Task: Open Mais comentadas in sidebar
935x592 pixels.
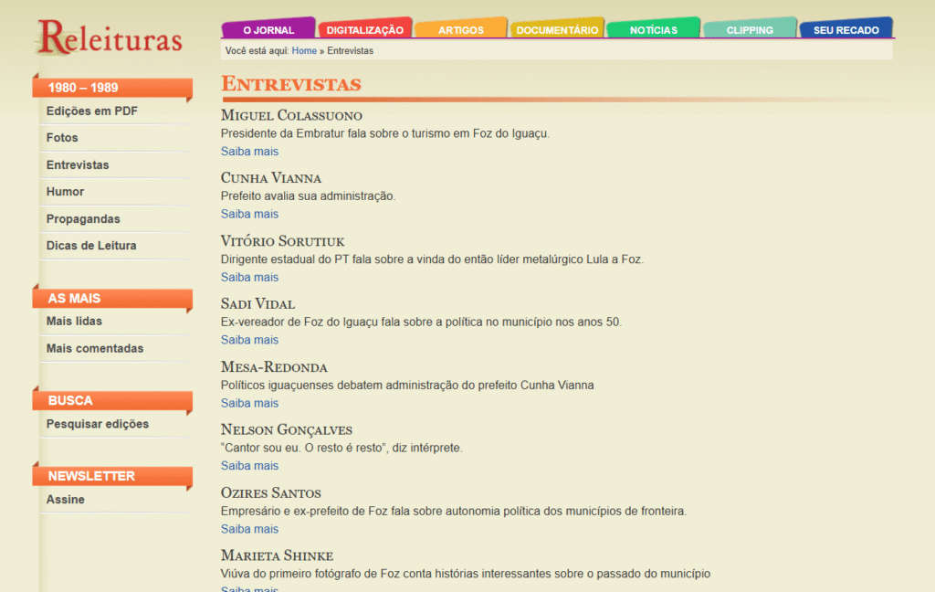Action: (x=95, y=348)
